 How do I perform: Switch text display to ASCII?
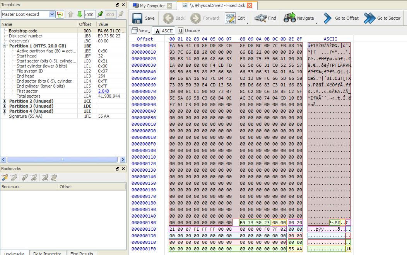(164, 31)
